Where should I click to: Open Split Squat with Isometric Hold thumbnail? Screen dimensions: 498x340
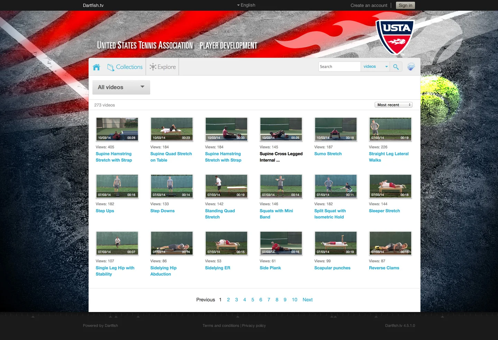[336, 186]
